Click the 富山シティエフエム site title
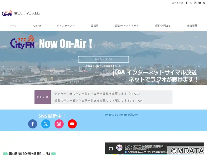Screen dimensions: 207x155 click(27, 13)
